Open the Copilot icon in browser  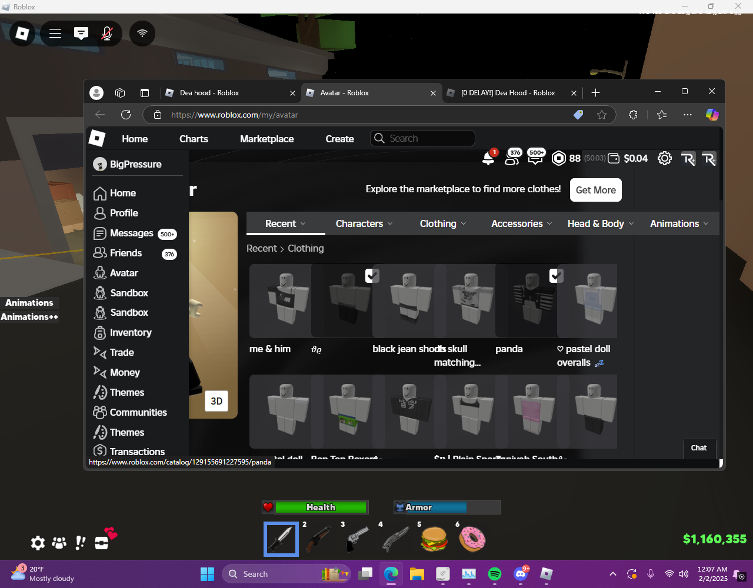[x=712, y=115]
